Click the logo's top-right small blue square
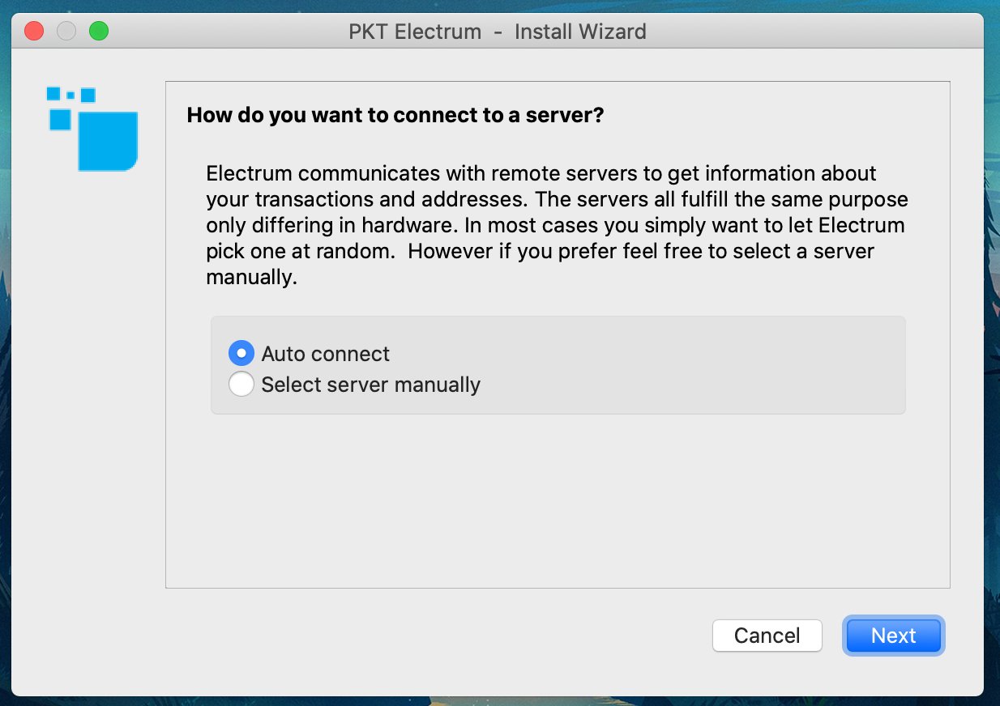The height and width of the screenshot is (706, 1000). tap(88, 95)
